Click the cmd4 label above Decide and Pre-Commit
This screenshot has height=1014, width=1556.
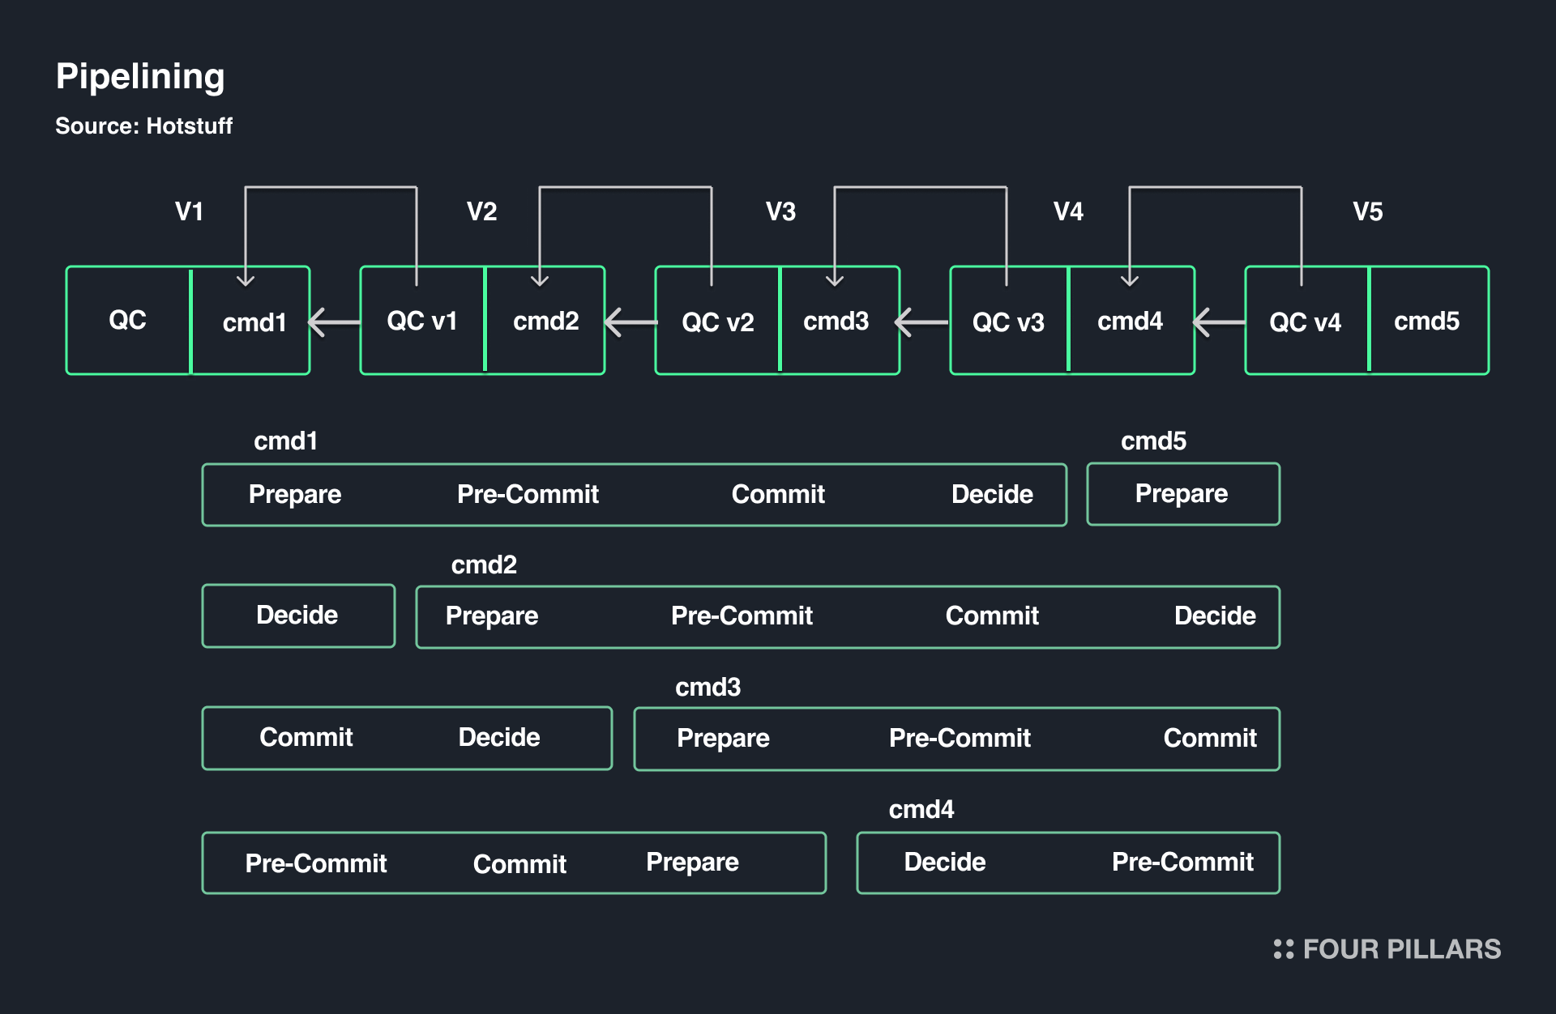921,810
